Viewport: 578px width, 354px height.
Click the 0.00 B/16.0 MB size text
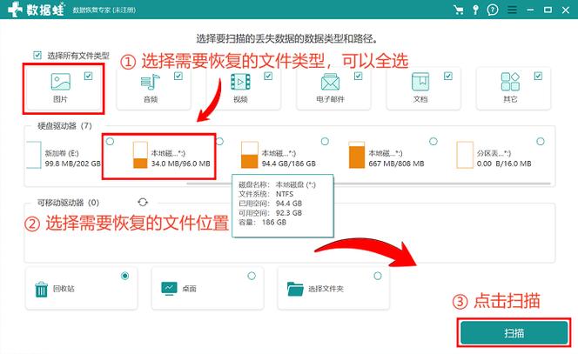coord(504,164)
